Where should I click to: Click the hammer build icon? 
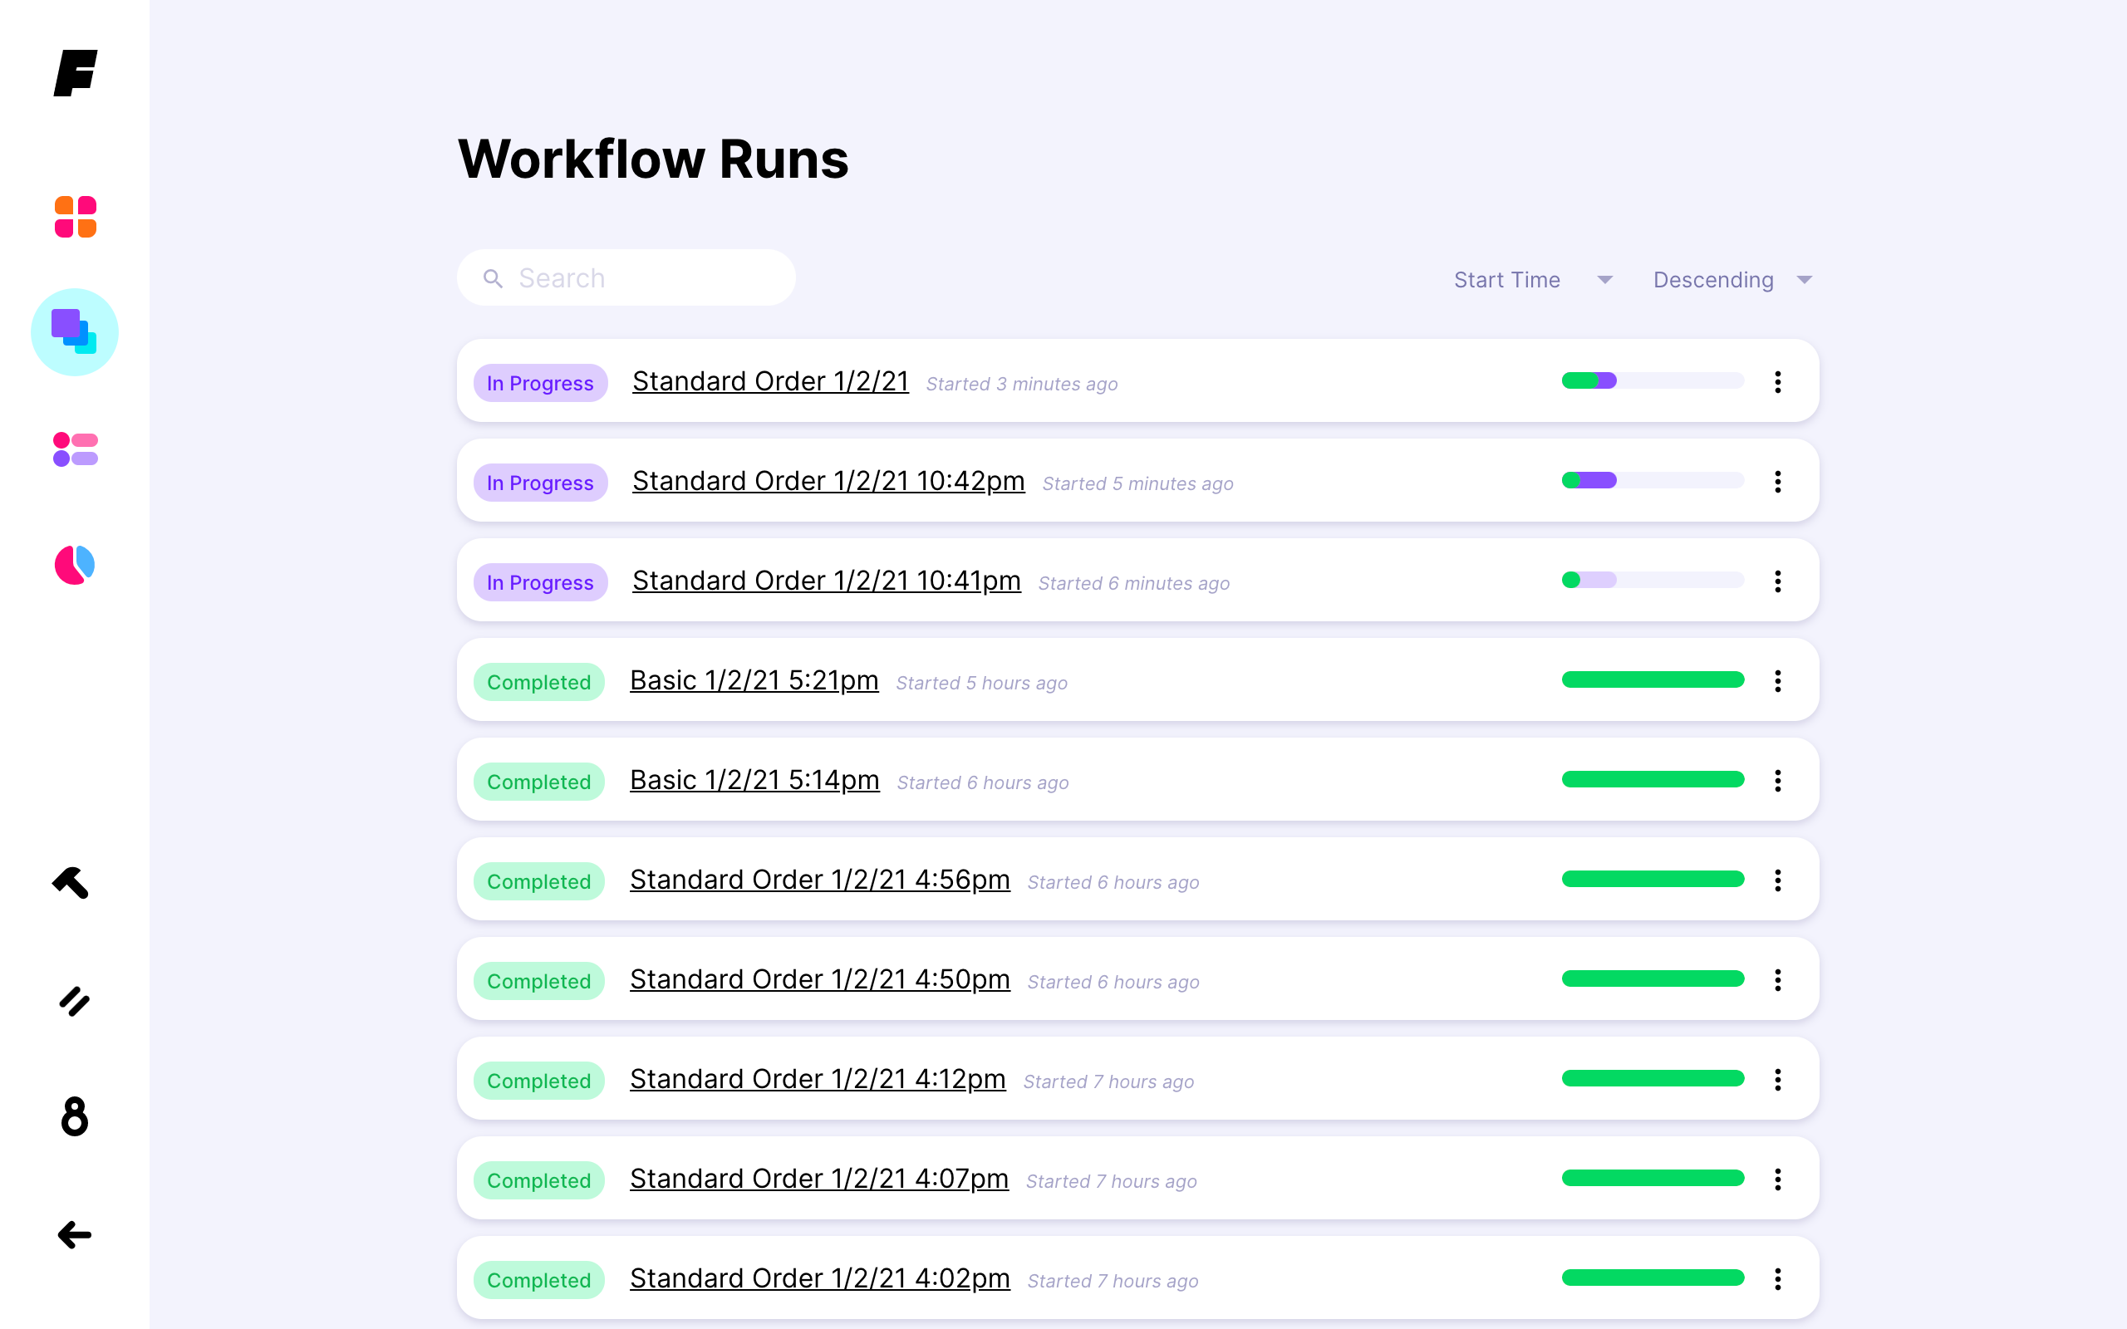tap(71, 882)
